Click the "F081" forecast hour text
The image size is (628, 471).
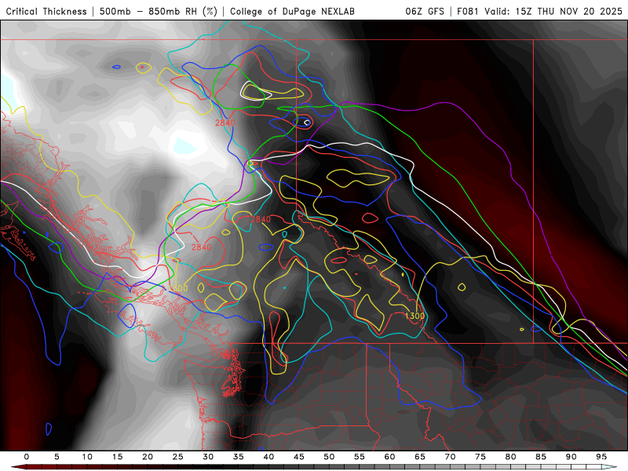click(468, 11)
